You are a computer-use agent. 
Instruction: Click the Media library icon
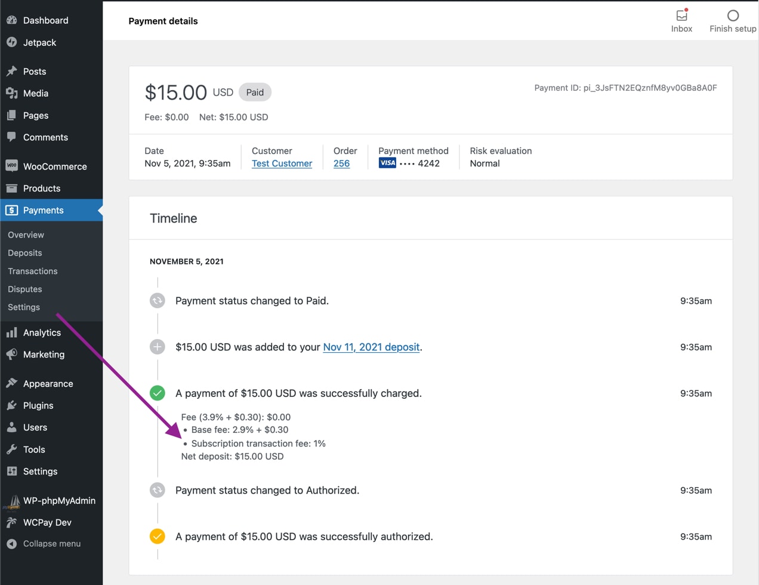[11, 93]
